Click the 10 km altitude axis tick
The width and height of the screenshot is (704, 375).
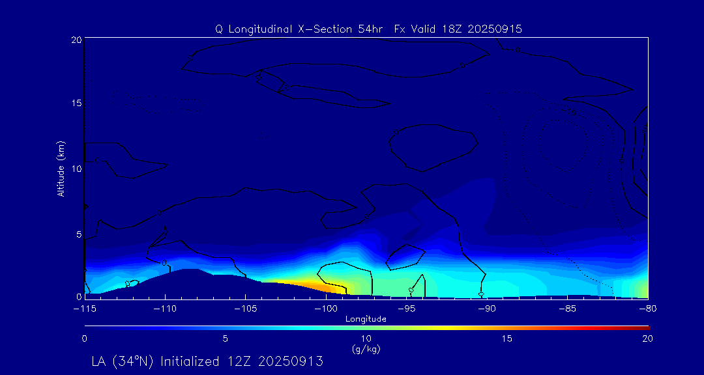pos(76,169)
